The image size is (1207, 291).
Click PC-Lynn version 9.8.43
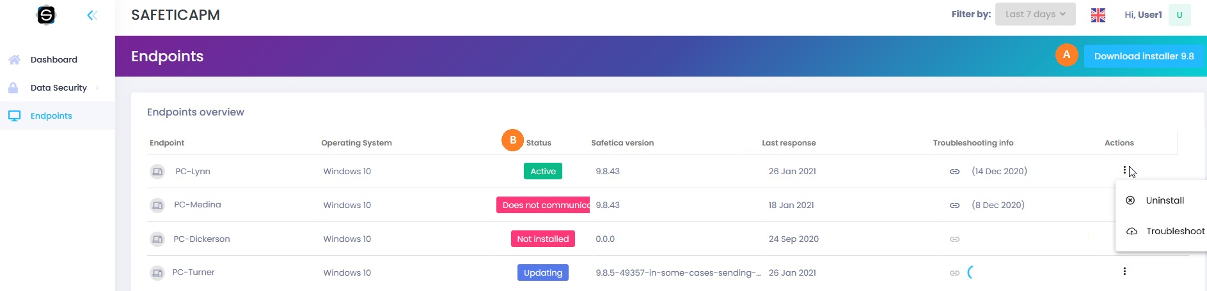click(608, 171)
